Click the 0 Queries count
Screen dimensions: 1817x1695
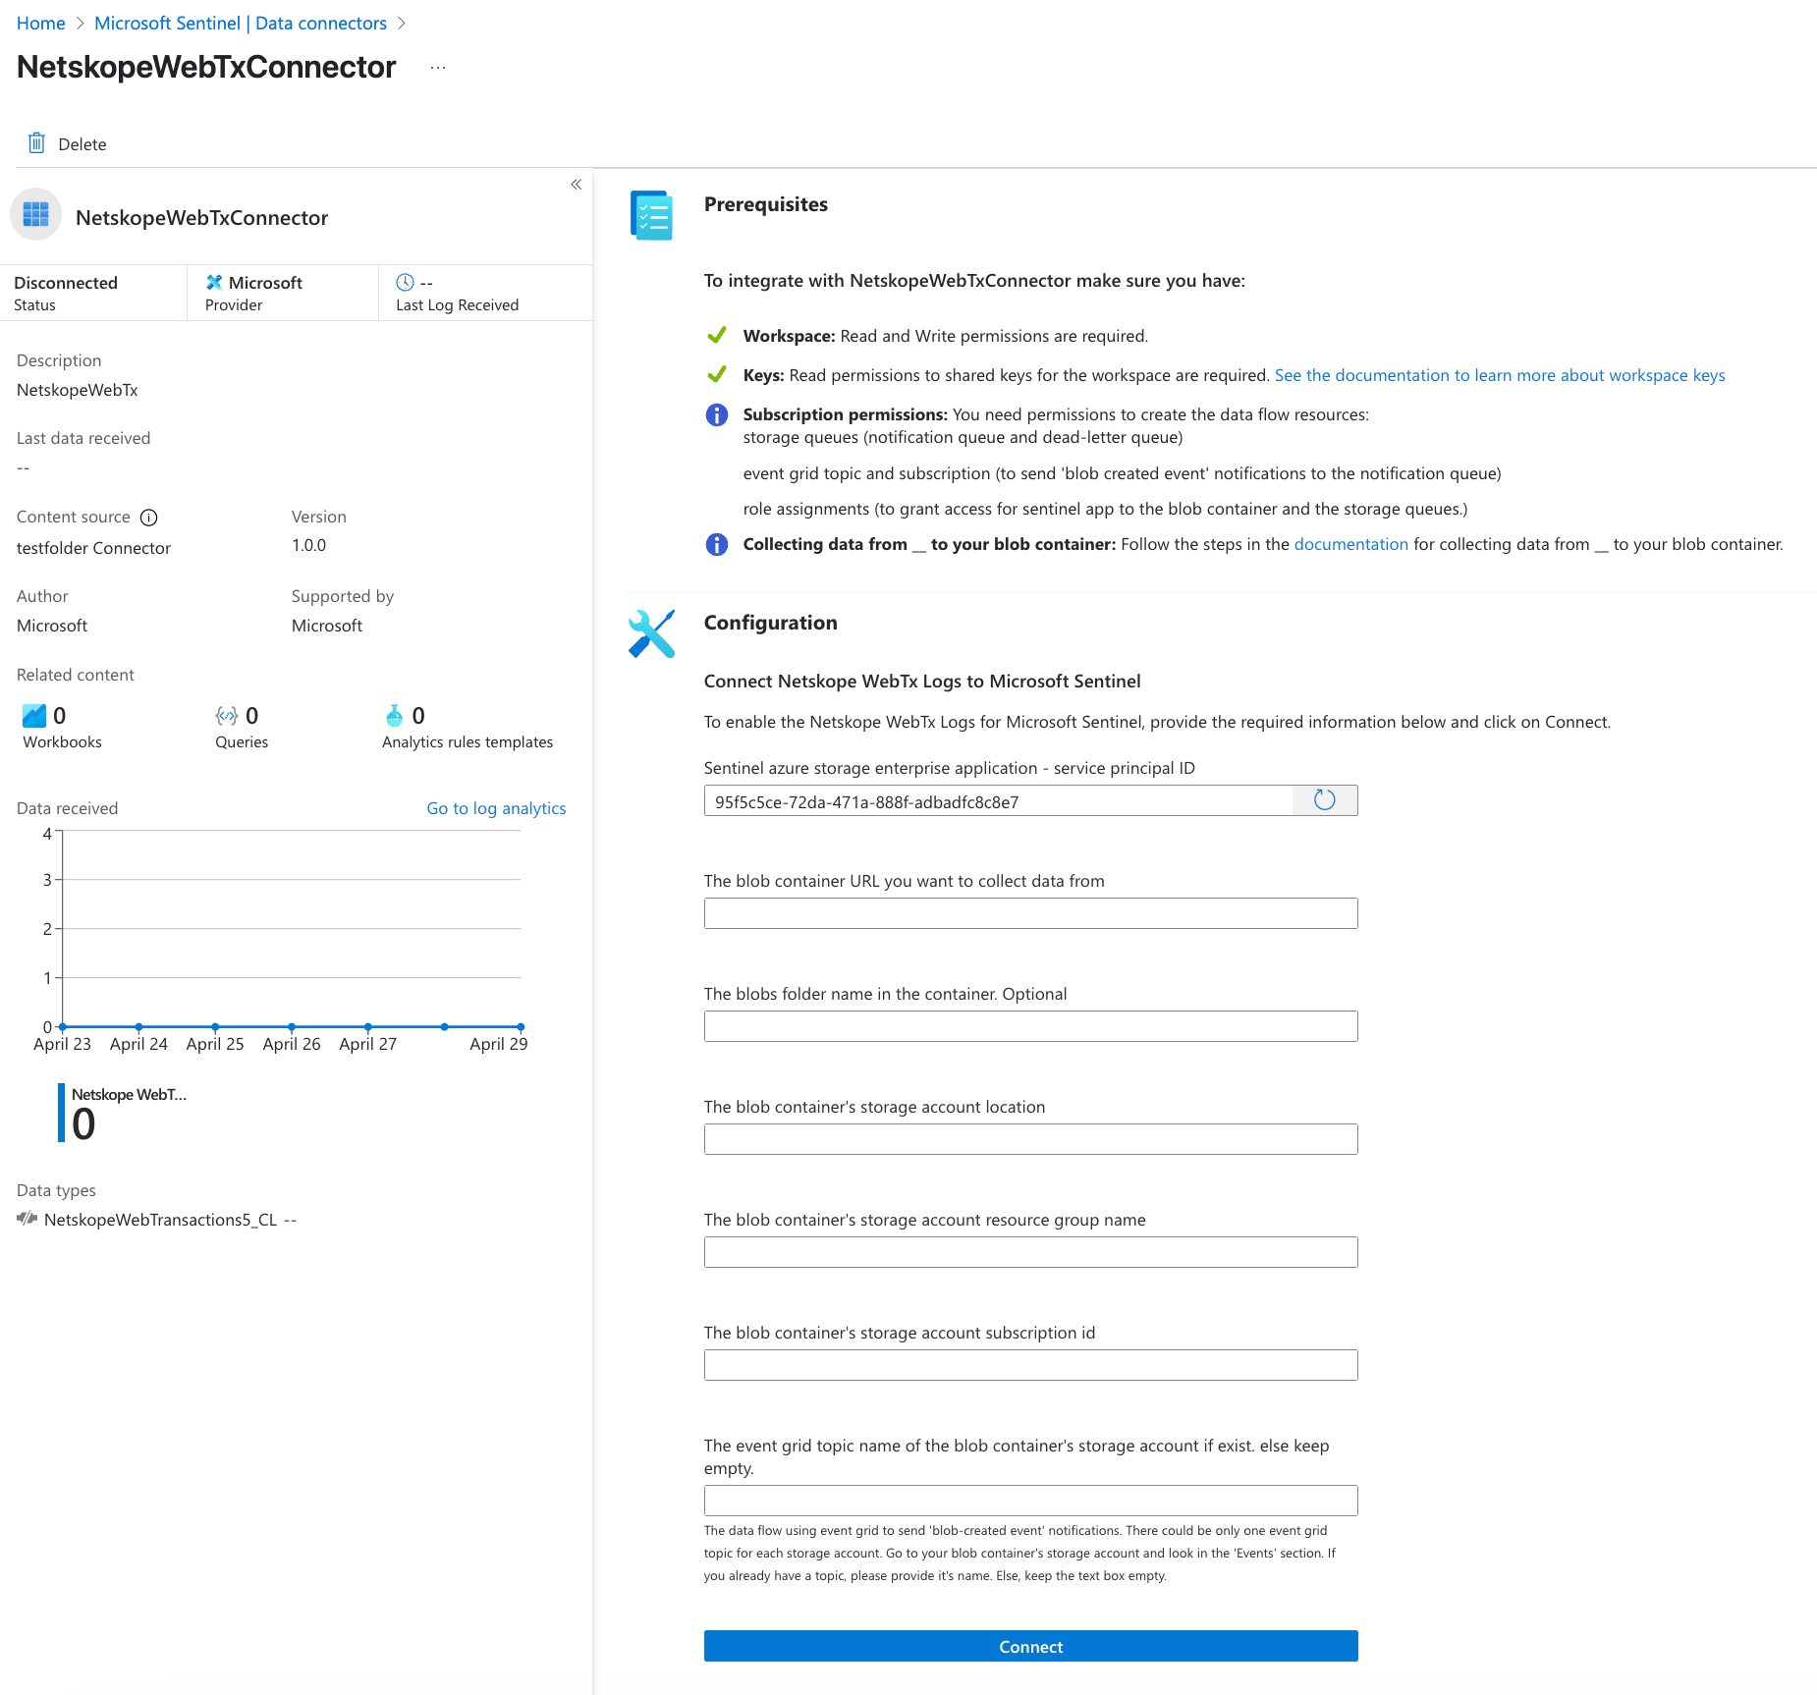tap(252, 715)
